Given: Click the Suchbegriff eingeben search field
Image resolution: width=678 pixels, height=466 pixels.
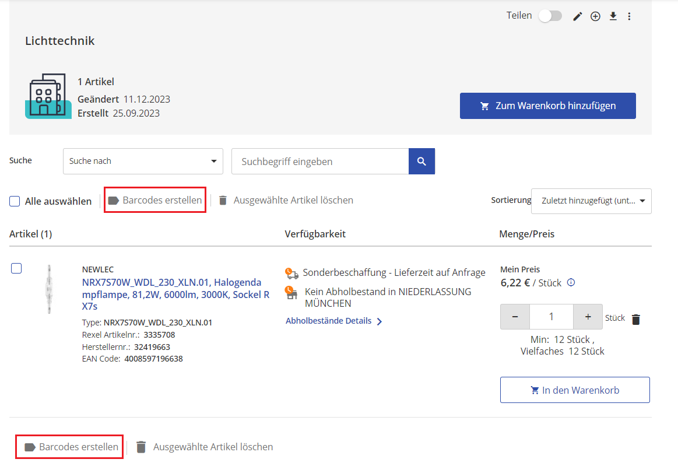Looking at the screenshot, I should [x=319, y=162].
